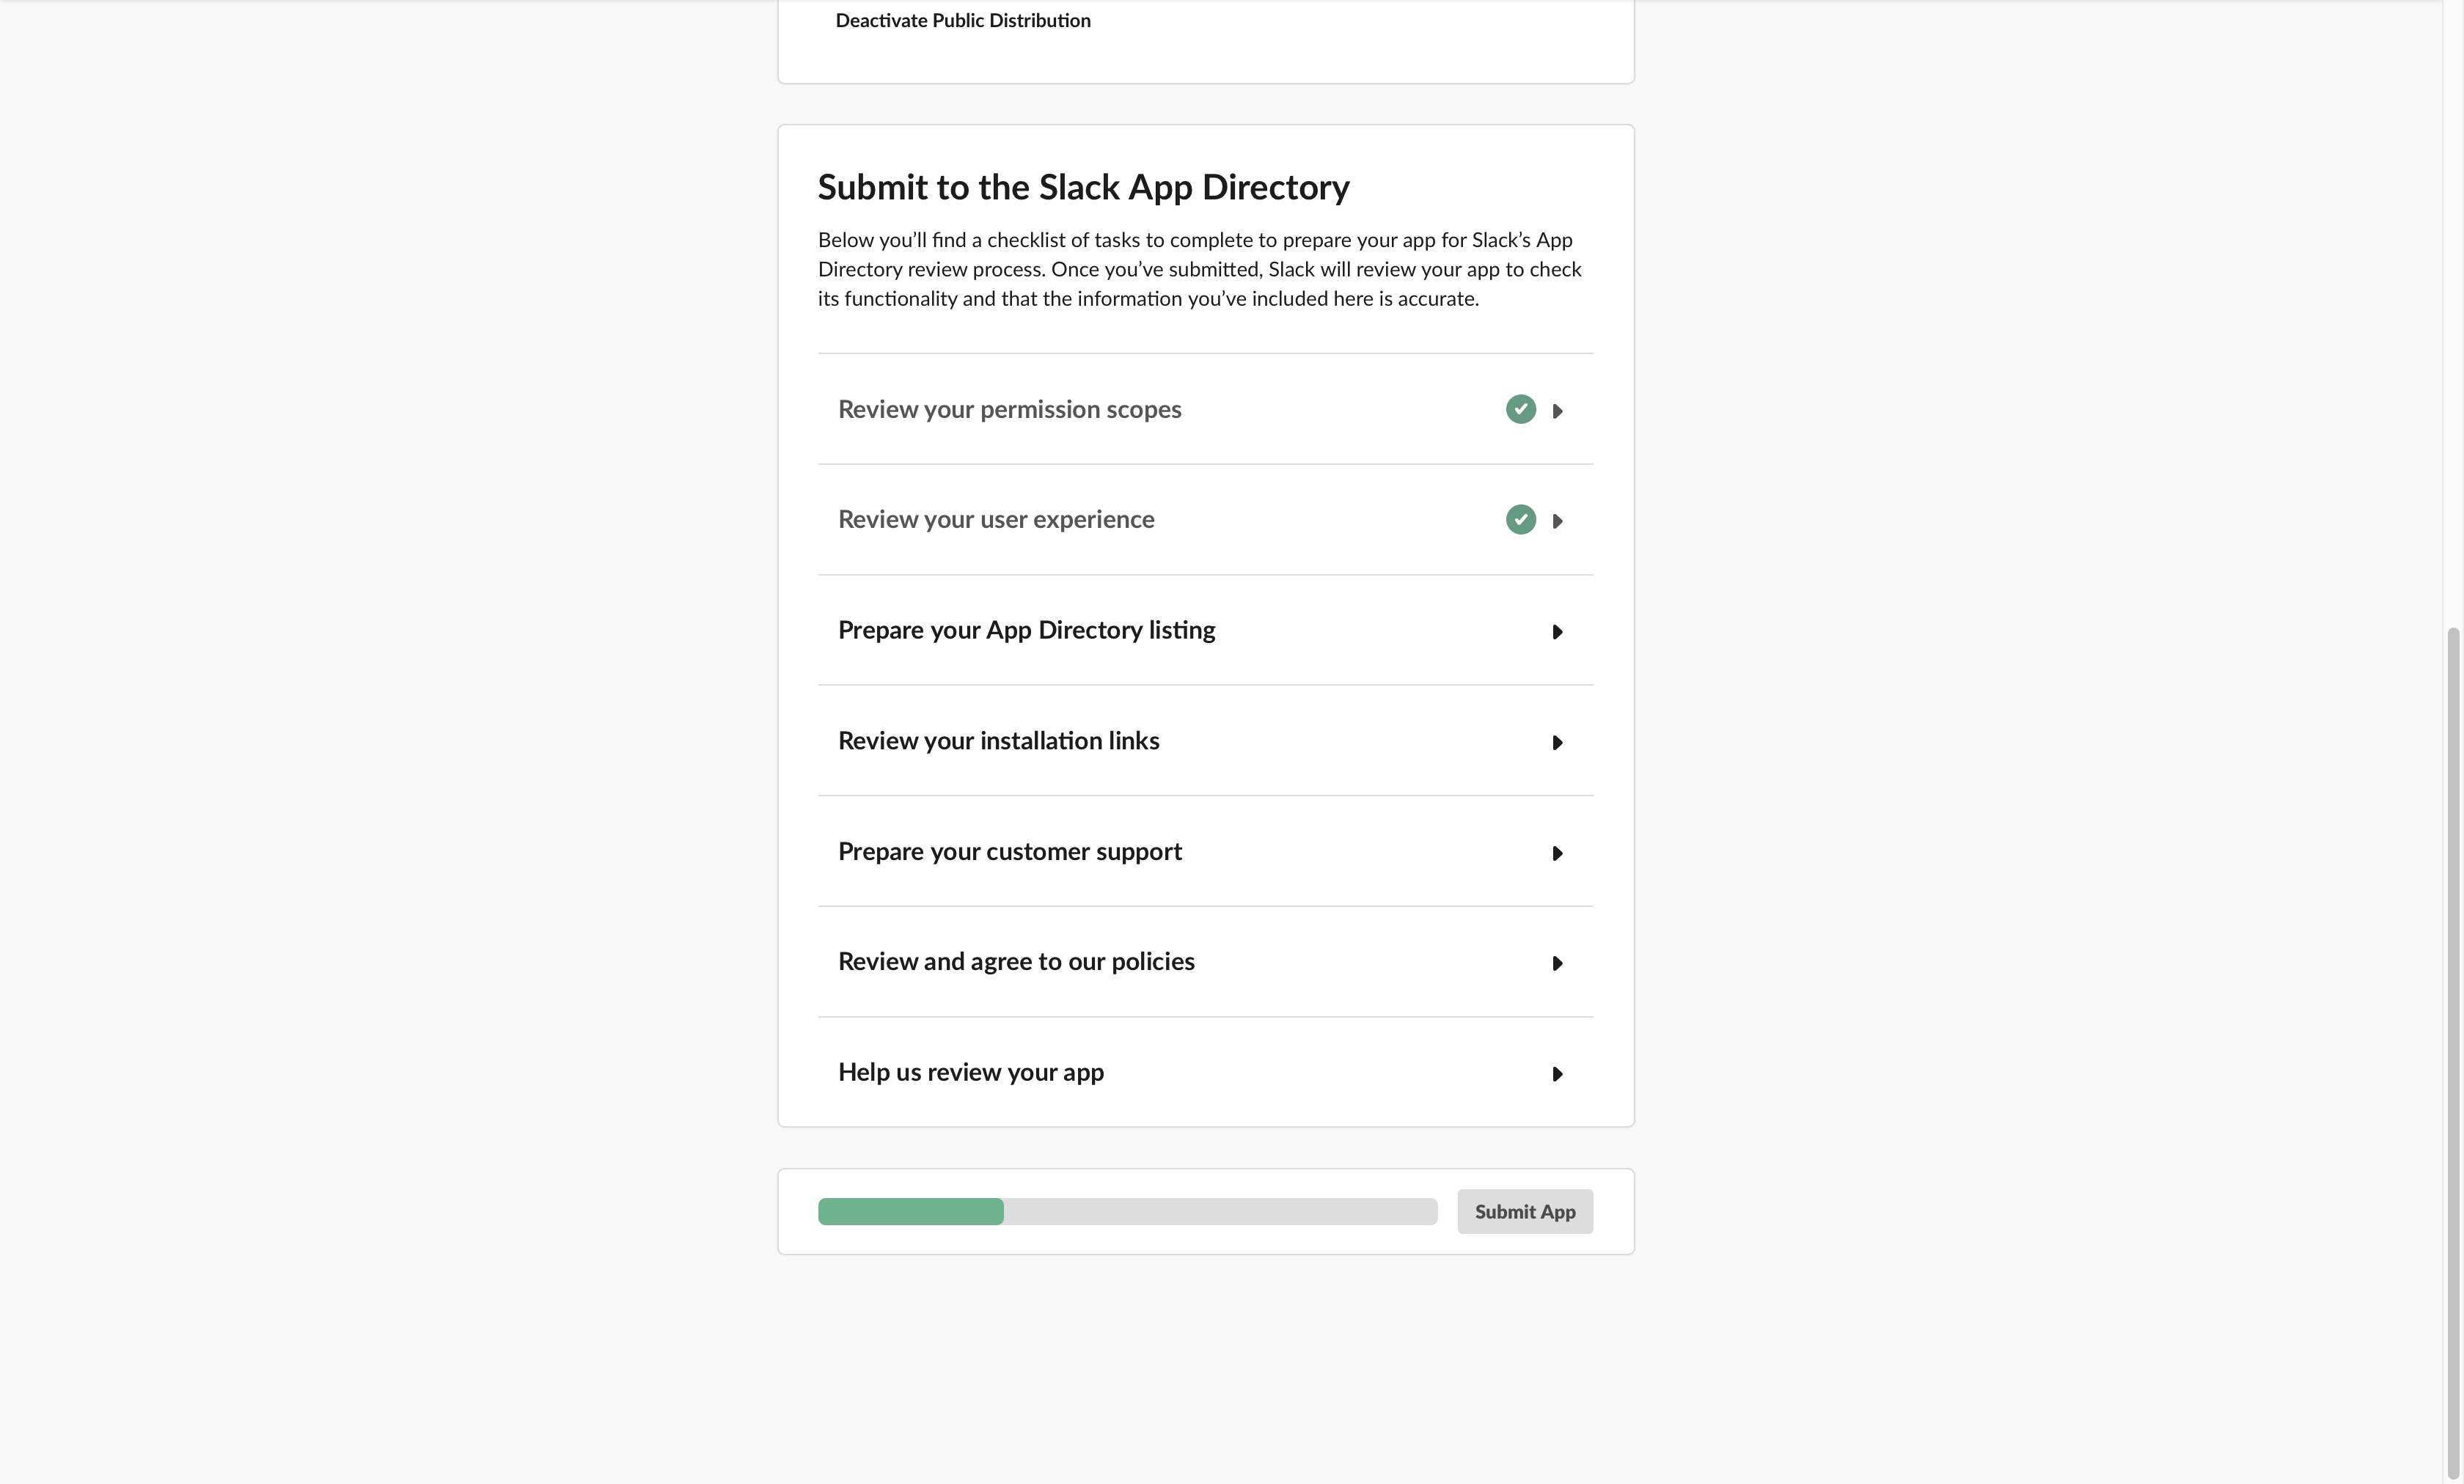Open Help us review your app

(x=1205, y=1072)
